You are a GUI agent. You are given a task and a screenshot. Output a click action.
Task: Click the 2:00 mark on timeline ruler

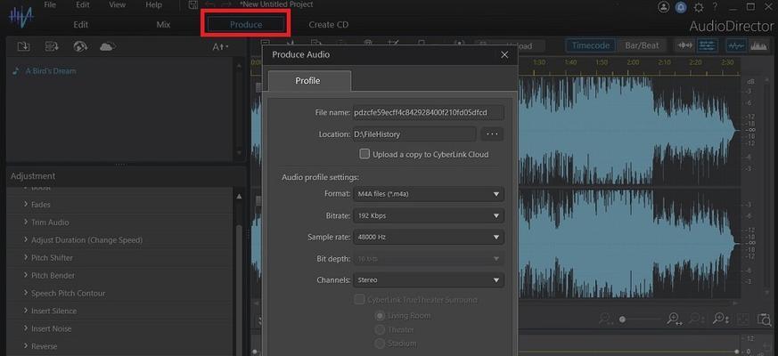[633, 62]
